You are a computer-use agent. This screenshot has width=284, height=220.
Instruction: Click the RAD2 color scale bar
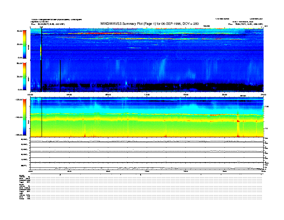click(x=24, y=44)
